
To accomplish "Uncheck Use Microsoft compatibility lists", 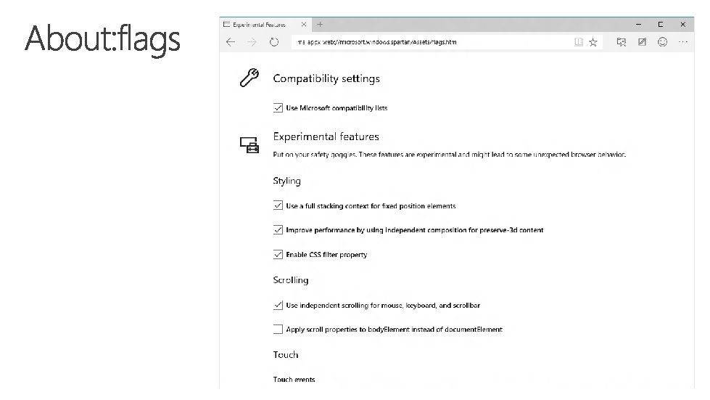I will pyautogui.click(x=278, y=108).
